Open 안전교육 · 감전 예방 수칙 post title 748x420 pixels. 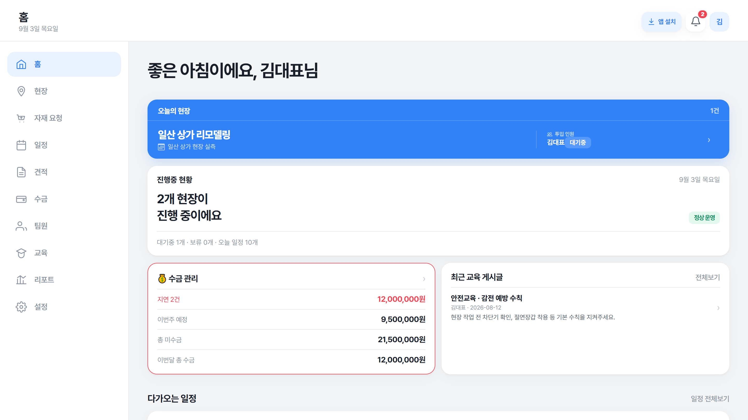click(486, 298)
